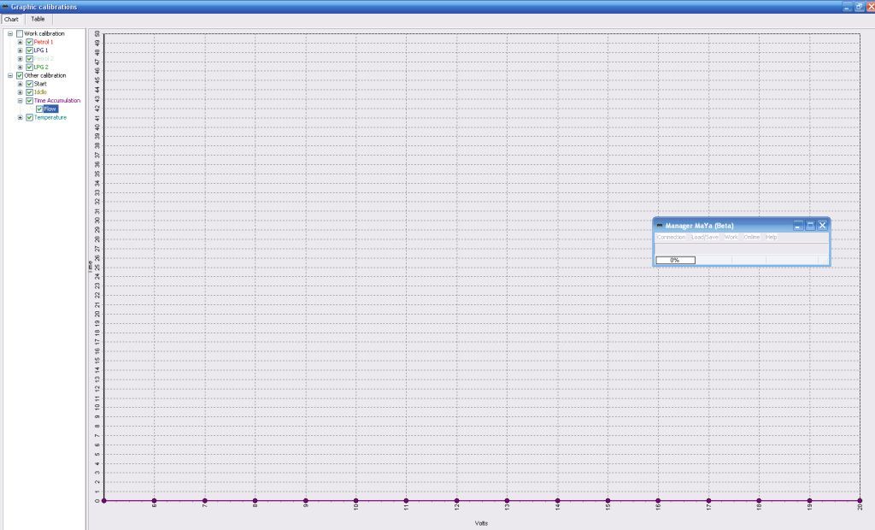Viewport: 875px width, 530px height.
Task: Expand the Petrol 2 node
Action: coord(21,59)
